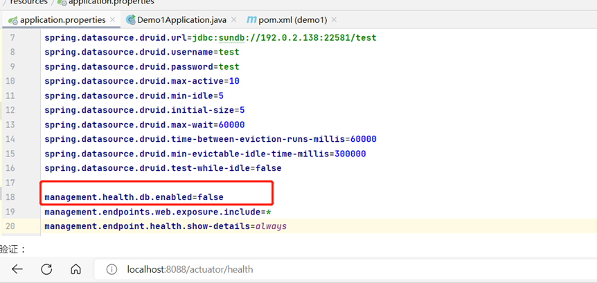Click the browser back arrow
The height and width of the screenshot is (283, 597).
(x=17, y=270)
